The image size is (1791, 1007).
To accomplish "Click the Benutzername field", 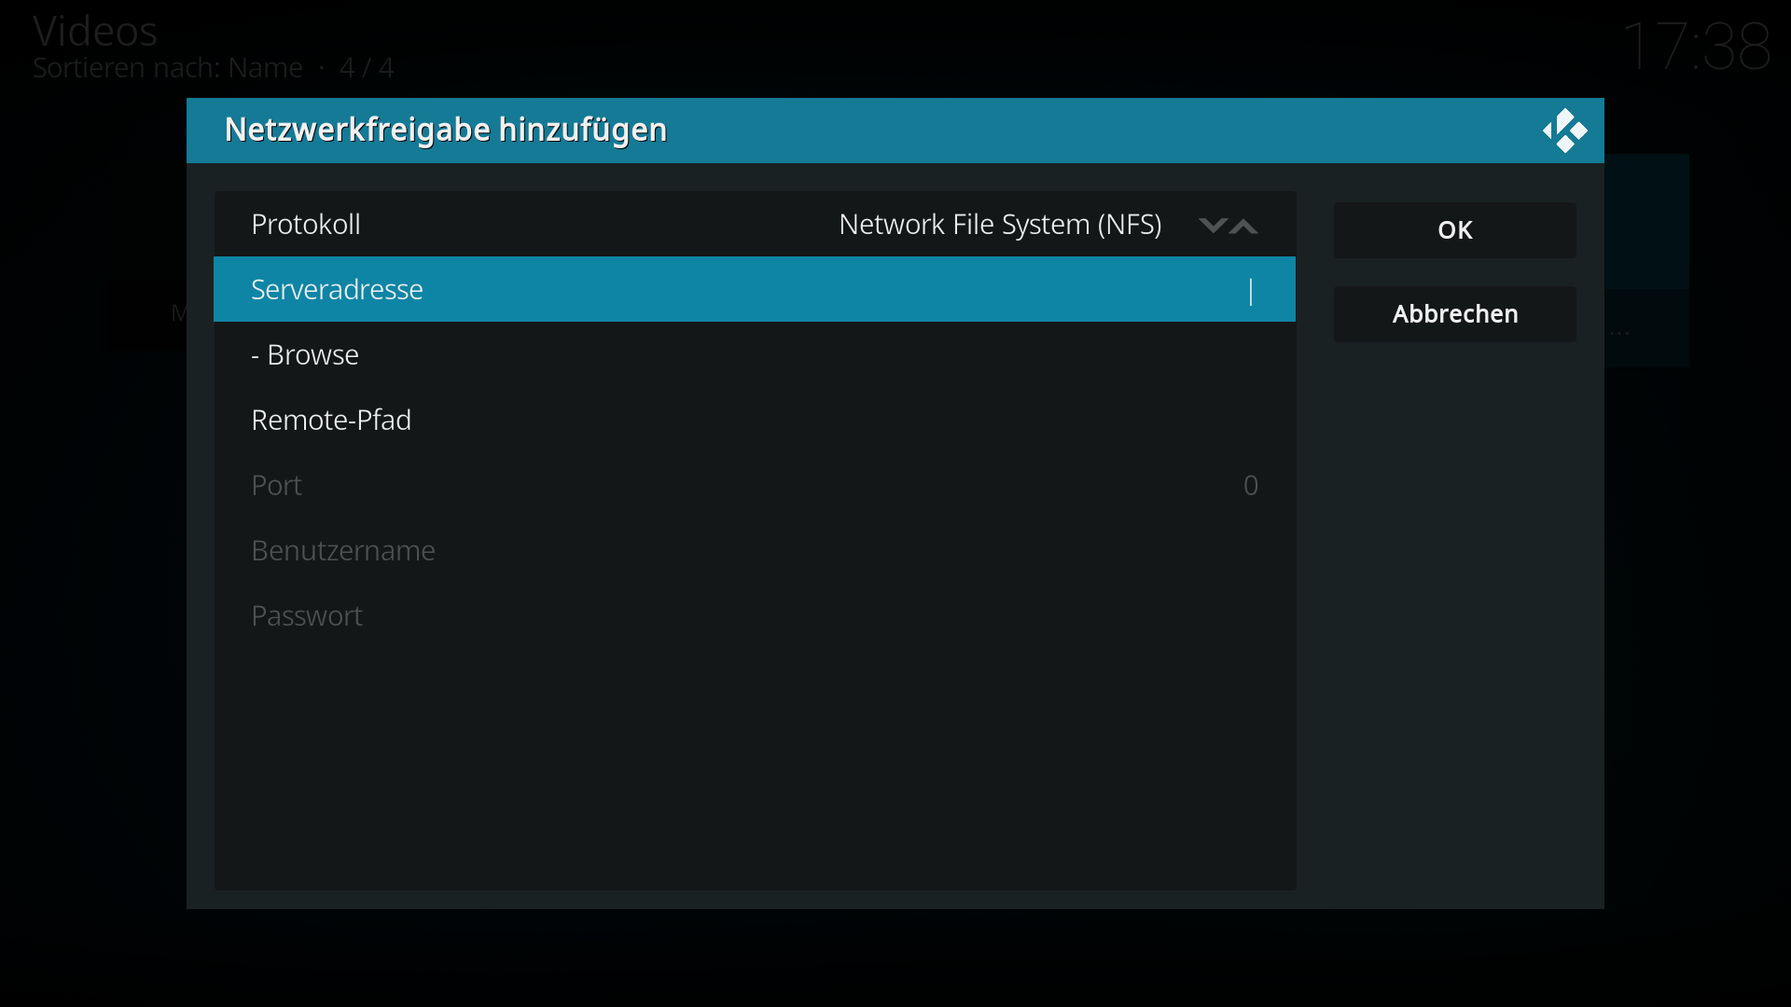I will (755, 550).
